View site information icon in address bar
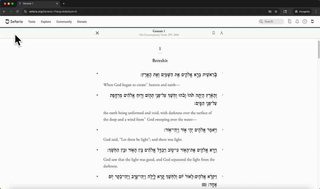Screen dimensions: 320x189 pyautogui.click(x=25, y=12)
